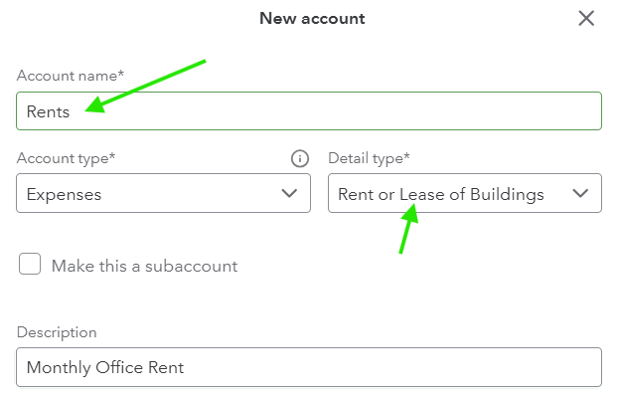Click the green arrow pointing at Rents
Screen dimensions: 618x398
[149, 86]
